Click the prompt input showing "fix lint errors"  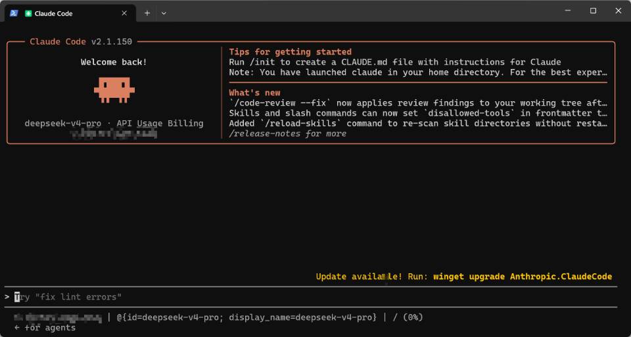pyautogui.click(x=310, y=297)
